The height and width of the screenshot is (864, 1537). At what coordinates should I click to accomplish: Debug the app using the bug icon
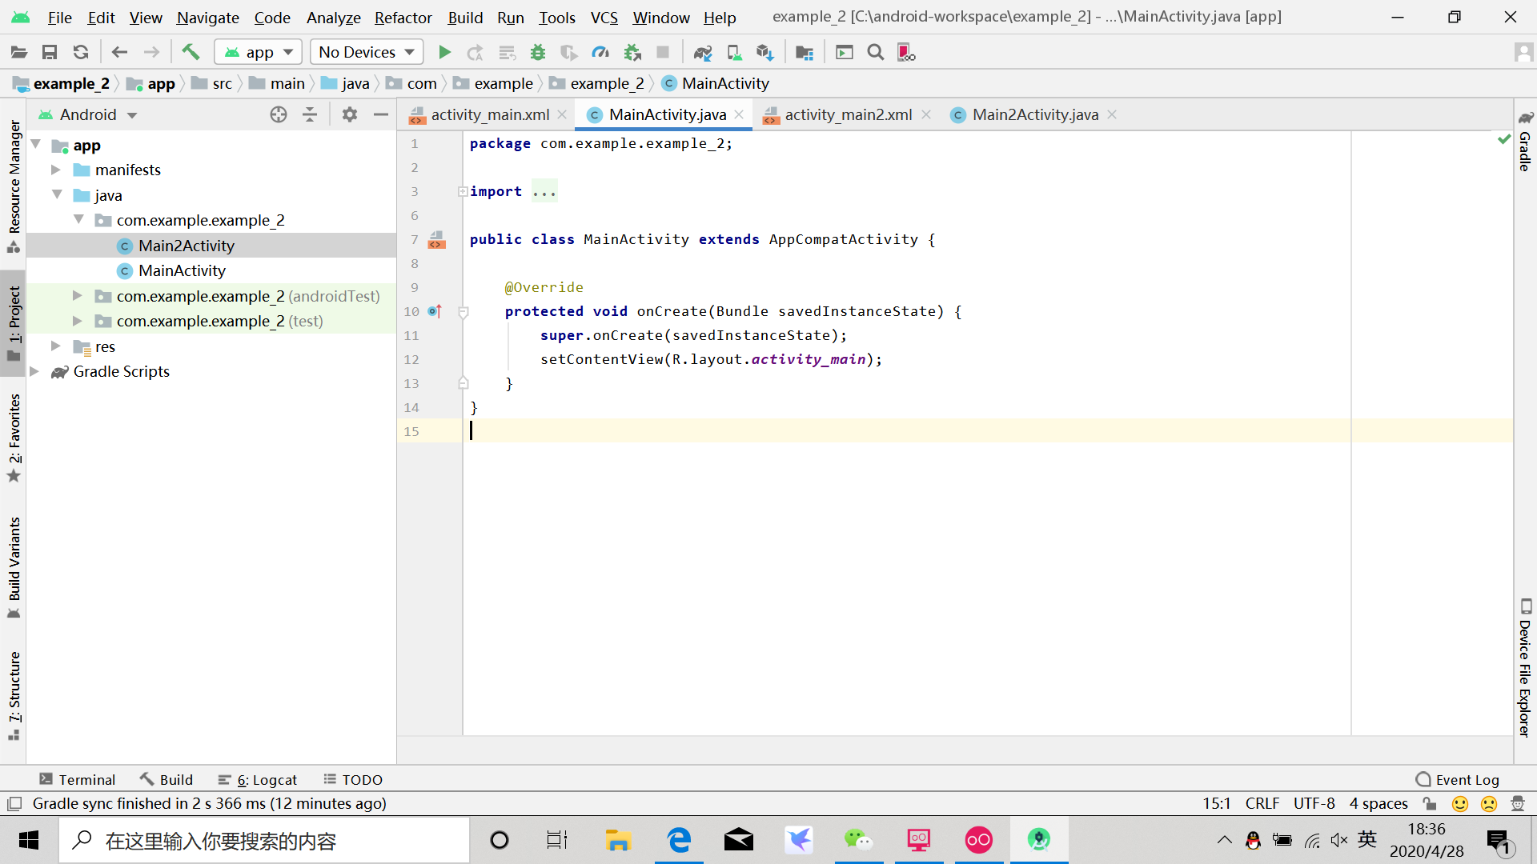click(x=538, y=52)
